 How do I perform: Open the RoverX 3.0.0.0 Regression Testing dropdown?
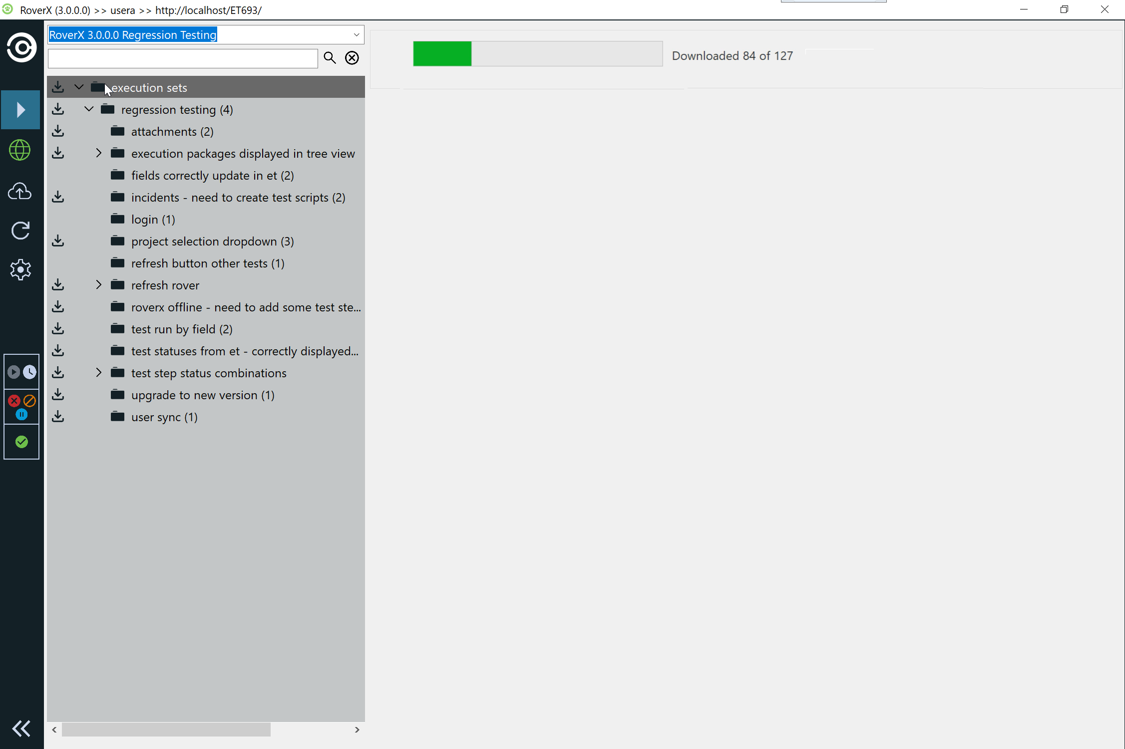click(356, 35)
